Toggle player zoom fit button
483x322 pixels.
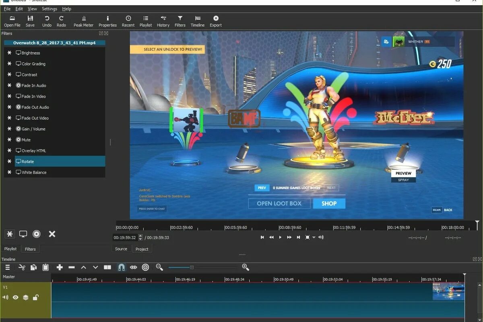[x=308, y=237]
